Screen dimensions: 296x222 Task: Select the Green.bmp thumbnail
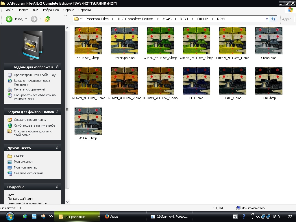(269, 40)
